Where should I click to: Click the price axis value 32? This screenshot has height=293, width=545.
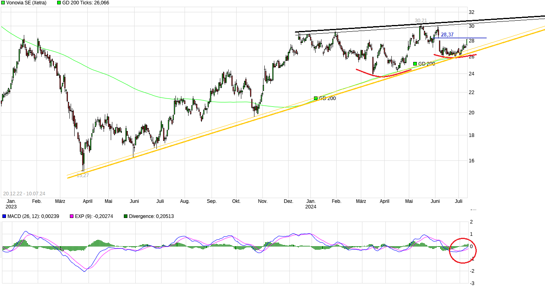click(x=472, y=12)
